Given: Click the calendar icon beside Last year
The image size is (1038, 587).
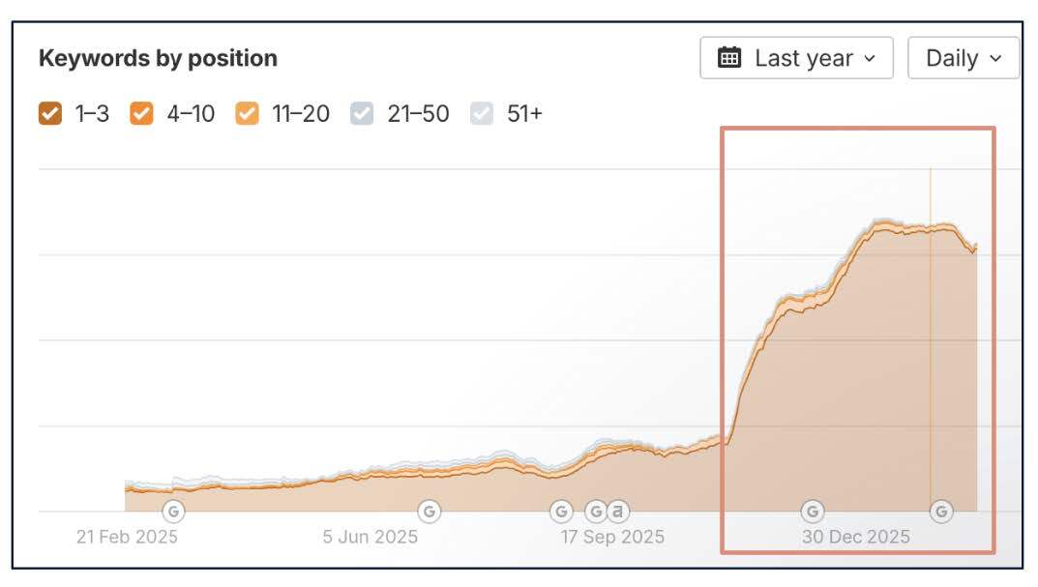Looking at the screenshot, I should (x=729, y=58).
